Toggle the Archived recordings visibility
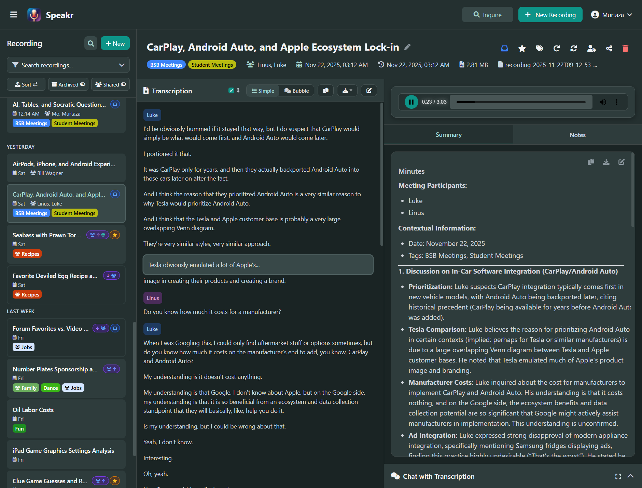 (68, 84)
